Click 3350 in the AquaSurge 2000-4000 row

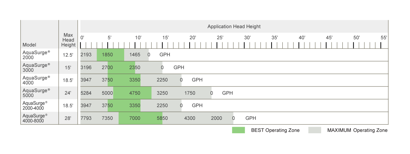[x=135, y=105]
